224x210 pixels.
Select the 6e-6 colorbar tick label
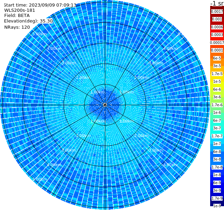pyautogui.click(x=217, y=89)
